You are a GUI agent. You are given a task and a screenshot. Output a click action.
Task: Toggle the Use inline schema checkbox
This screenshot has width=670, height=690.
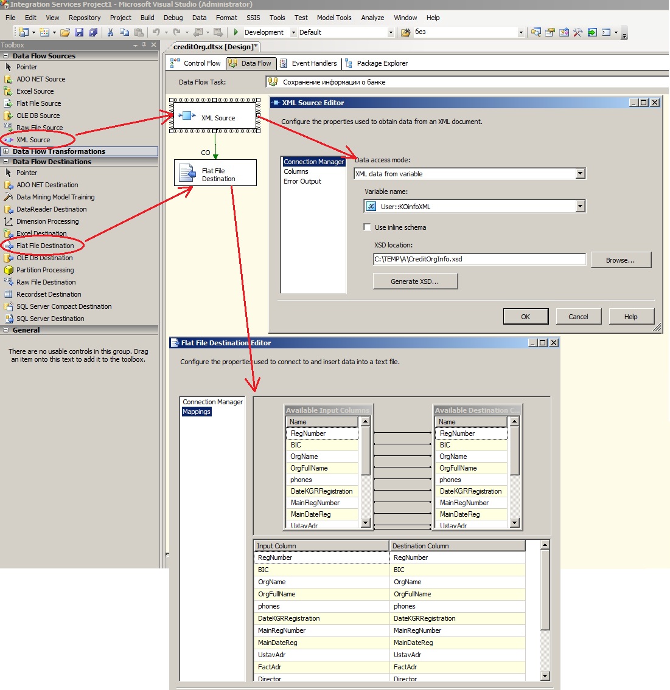point(367,227)
